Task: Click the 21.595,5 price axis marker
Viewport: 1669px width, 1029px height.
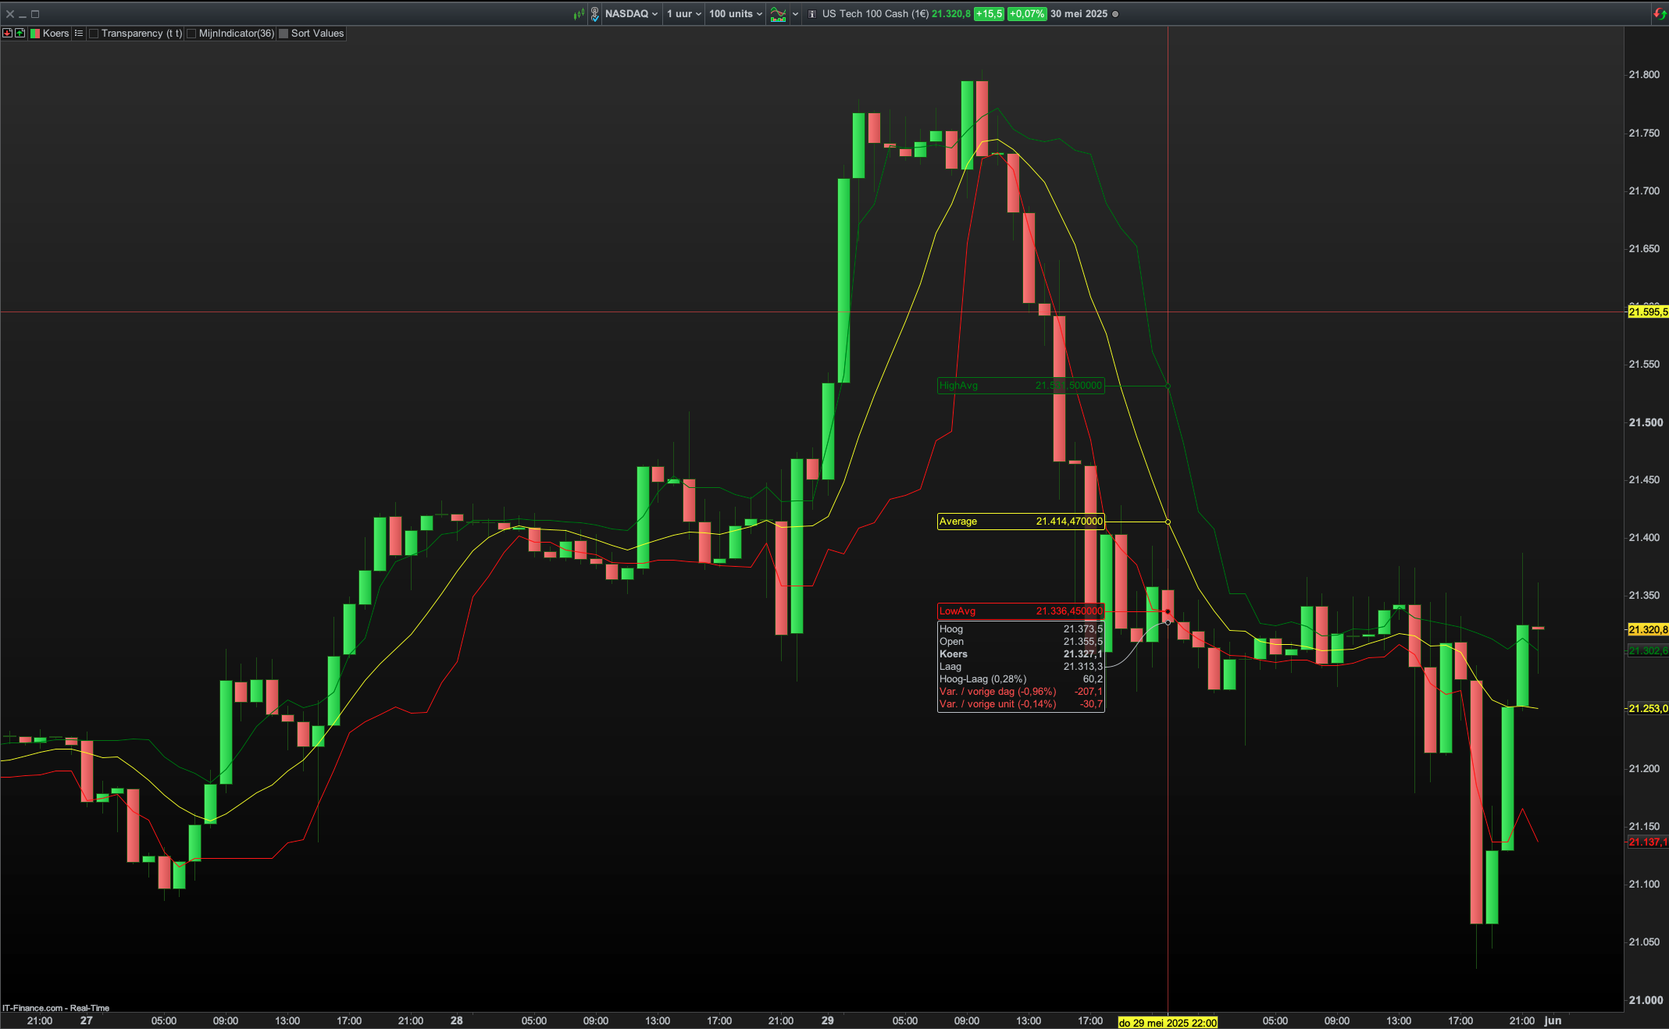Action: (x=1647, y=312)
